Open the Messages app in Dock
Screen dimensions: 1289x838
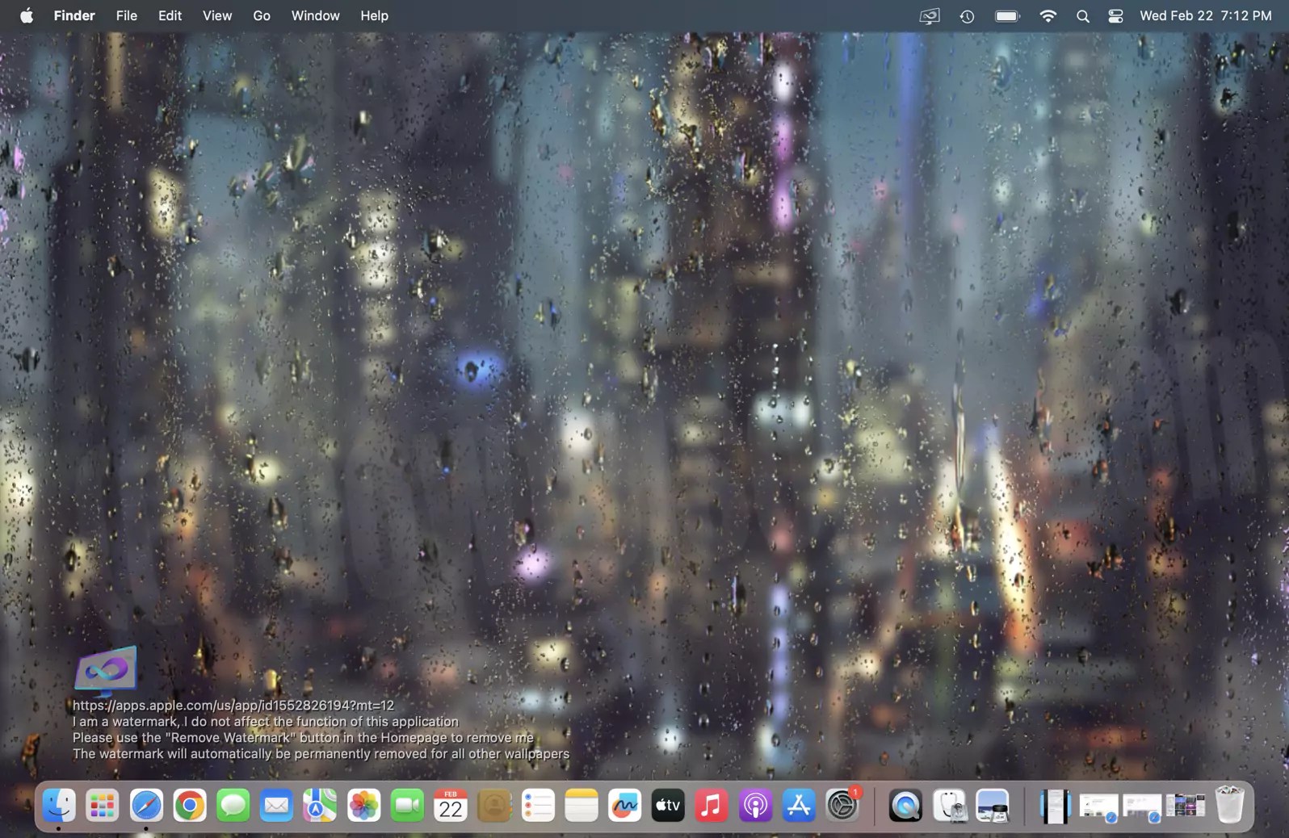click(233, 806)
